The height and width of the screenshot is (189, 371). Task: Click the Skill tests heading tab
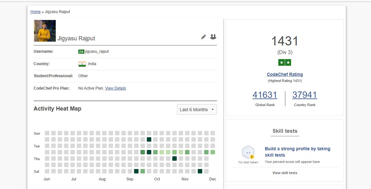click(x=285, y=131)
